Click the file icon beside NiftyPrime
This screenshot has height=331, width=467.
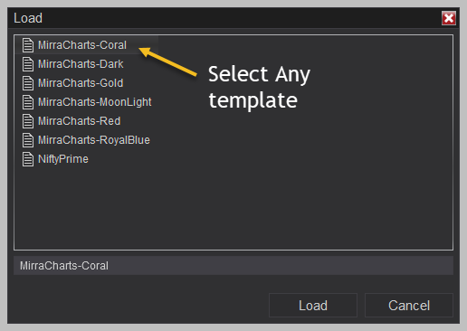tap(28, 159)
